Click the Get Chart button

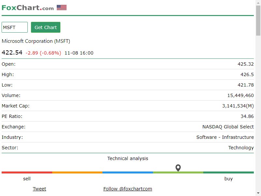click(46, 27)
